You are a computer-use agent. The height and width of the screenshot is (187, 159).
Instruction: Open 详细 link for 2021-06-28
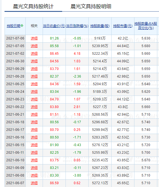34,76
